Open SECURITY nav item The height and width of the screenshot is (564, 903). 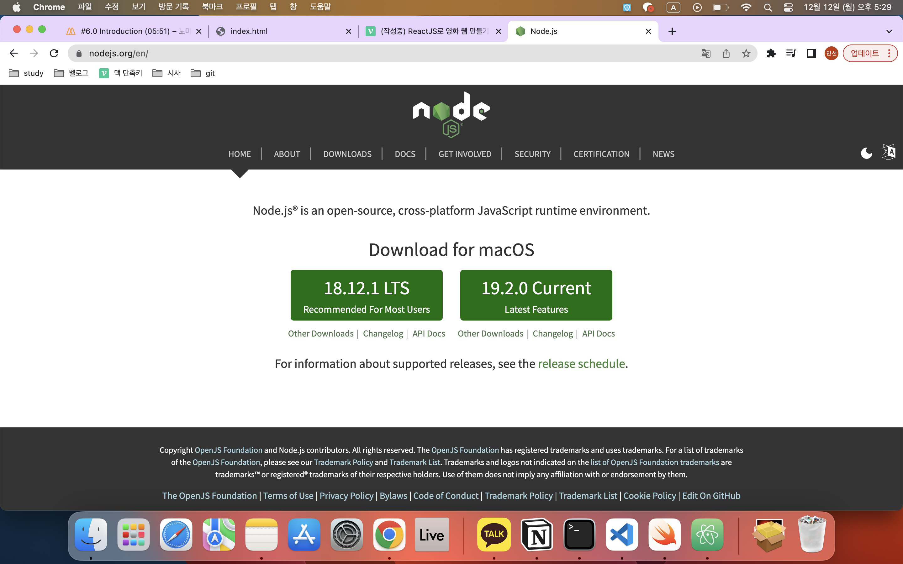tap(532, 154)
